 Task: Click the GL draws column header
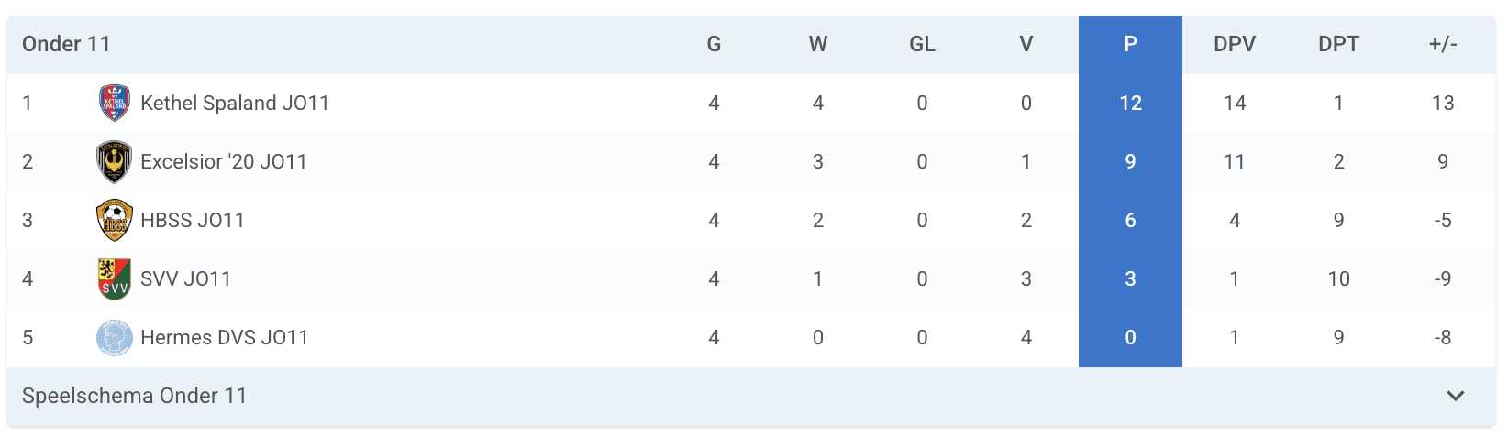point(922,44)
